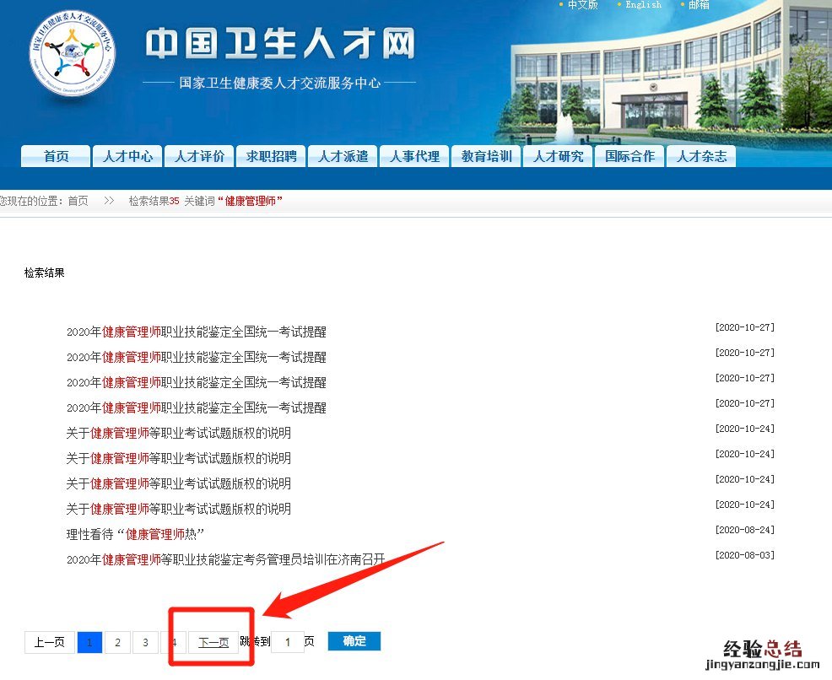Click the 下一页 next page button

(213, 642)
